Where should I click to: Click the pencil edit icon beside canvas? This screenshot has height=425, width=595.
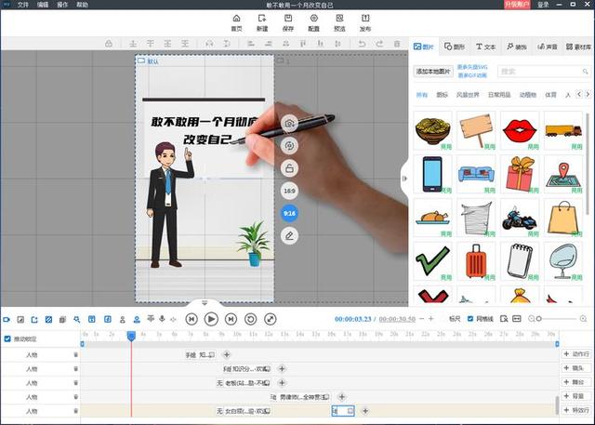pyautogui.click(x=289, y=235)
